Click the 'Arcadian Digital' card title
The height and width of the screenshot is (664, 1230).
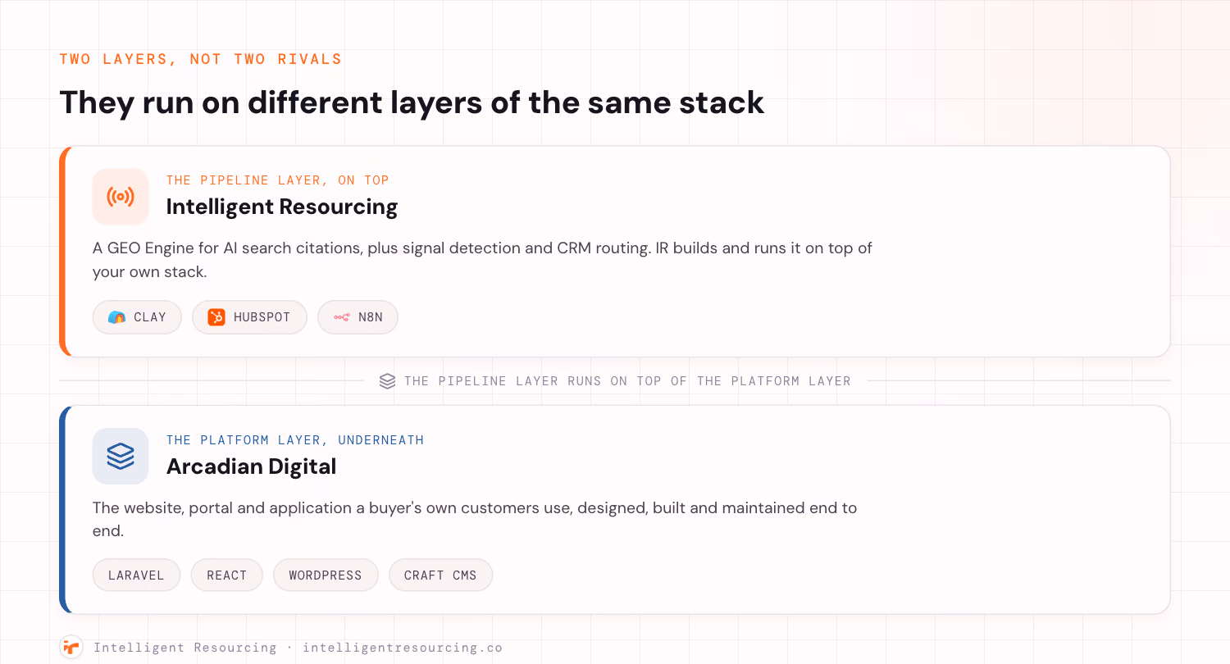pyautogui.click(x=251, y=466)
